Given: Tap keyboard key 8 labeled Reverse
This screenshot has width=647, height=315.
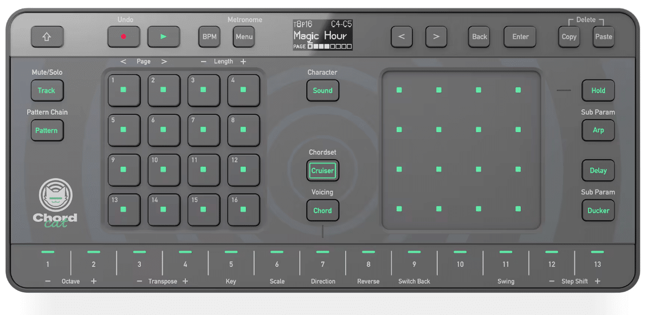Looking at the screenshot, I should pyautogui.click(x=368, y=264).
